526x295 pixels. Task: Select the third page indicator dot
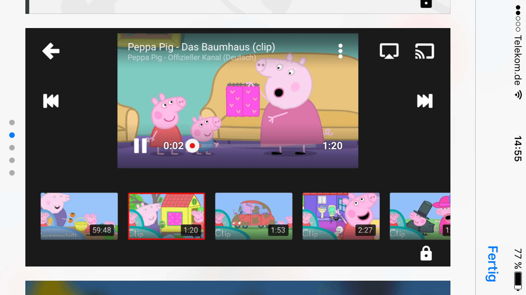click(12, 148)
